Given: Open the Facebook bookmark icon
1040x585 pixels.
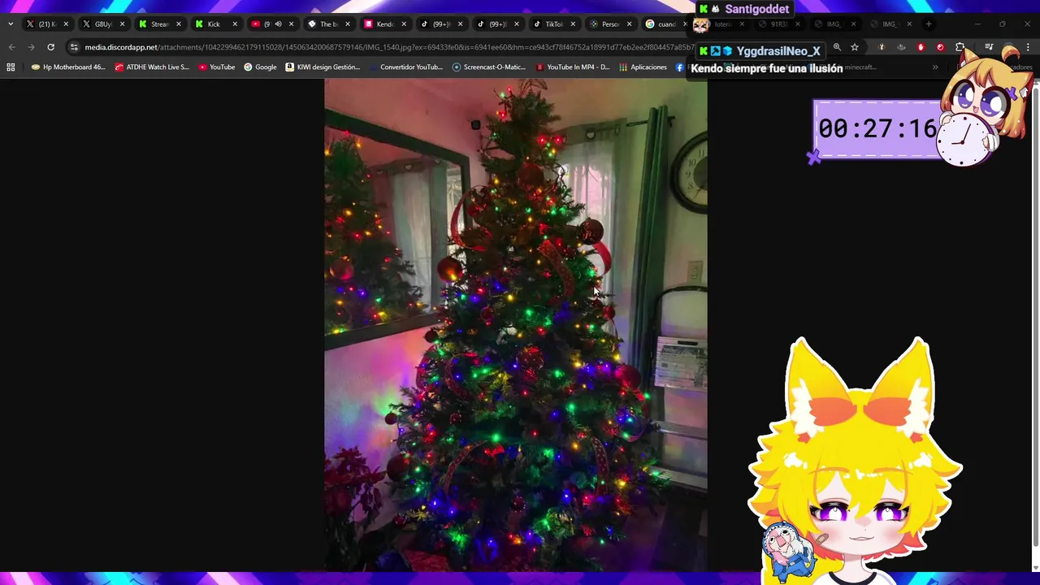Looking at the screenshot, I should [680, 67].
